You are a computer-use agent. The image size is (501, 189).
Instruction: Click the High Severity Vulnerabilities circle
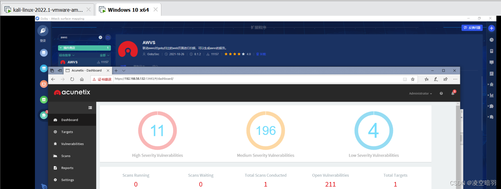coord(157,131)
